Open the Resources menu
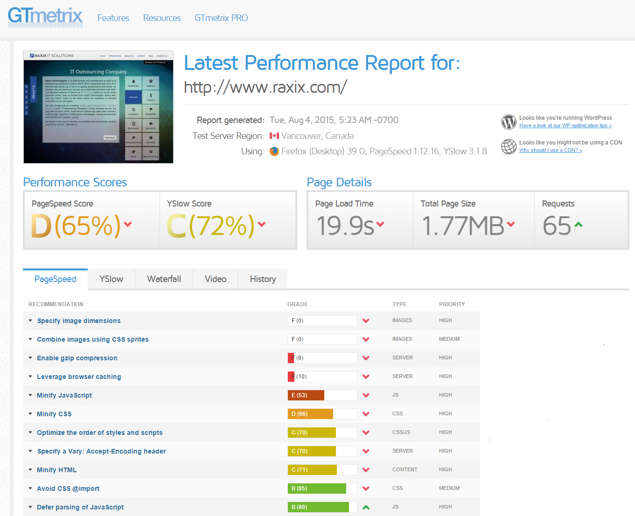635x516 pixels. pos(162,18)
